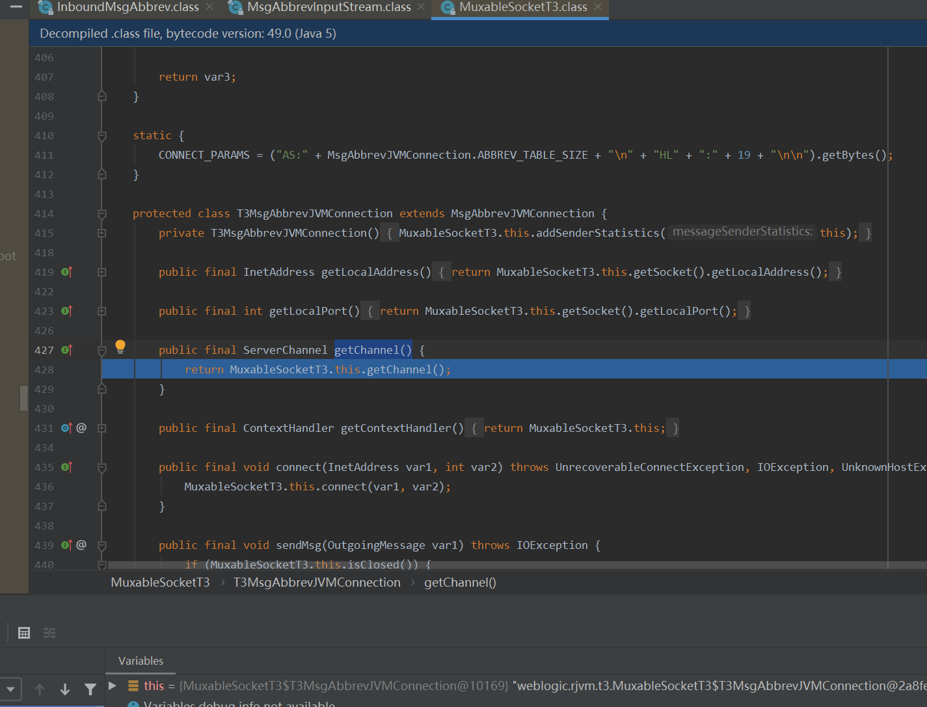Click fold end marker at line 429

101,389
